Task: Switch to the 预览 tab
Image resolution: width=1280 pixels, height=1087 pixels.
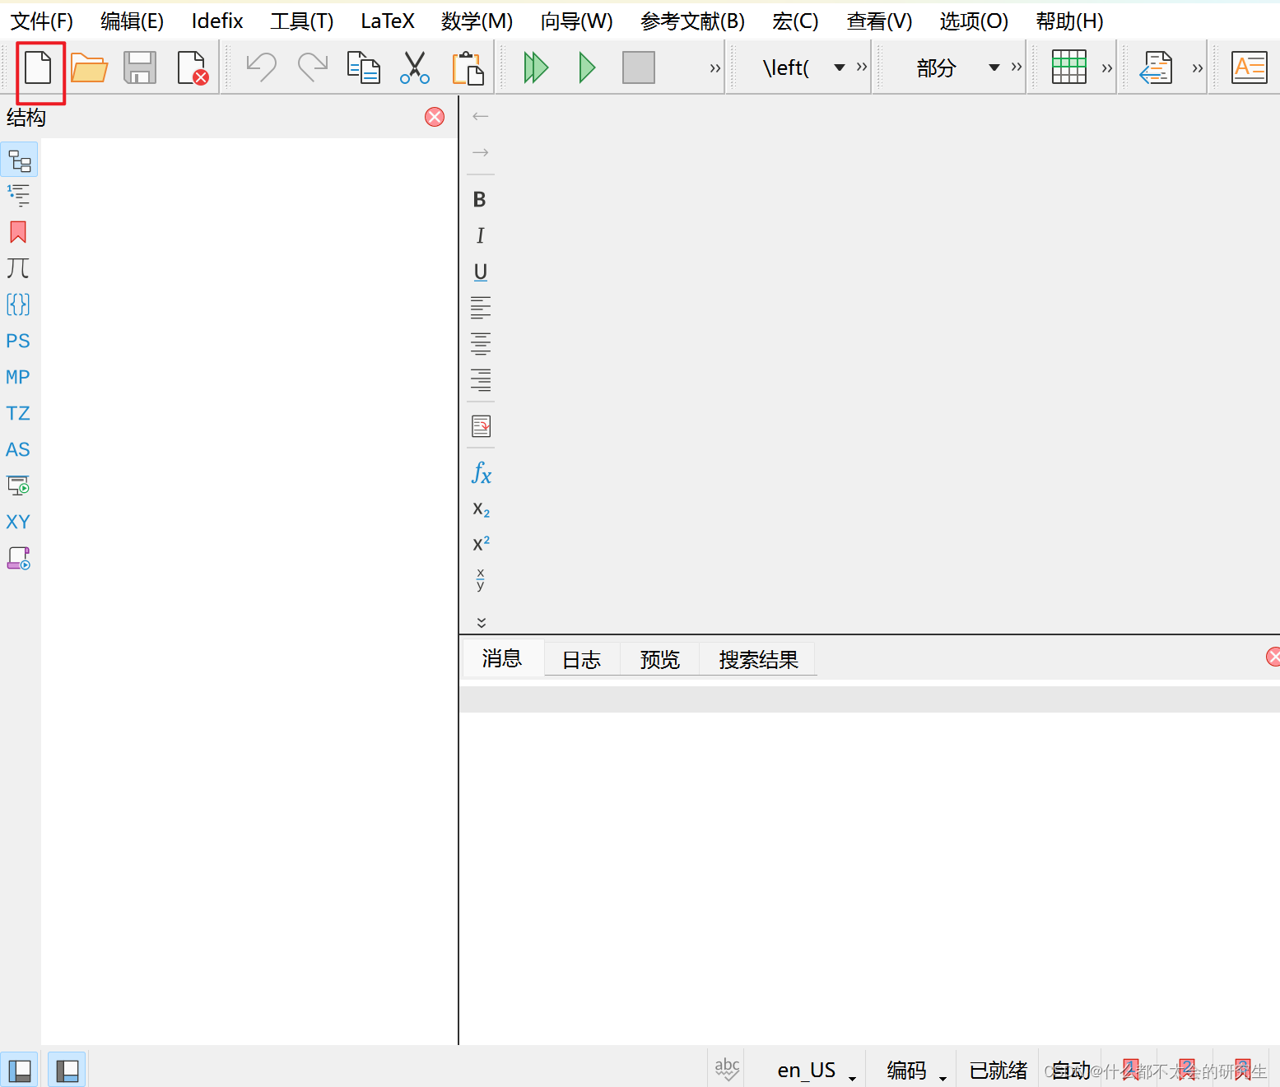Action: coord(660,660)
